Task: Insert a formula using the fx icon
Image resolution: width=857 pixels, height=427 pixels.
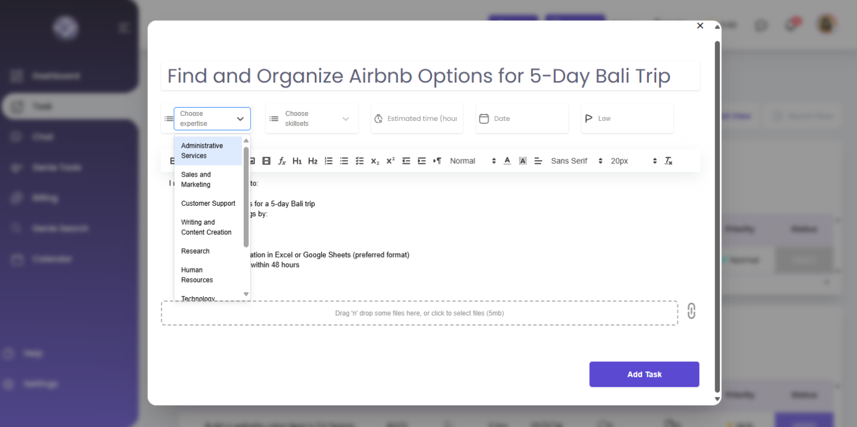Action: click(282, 161)
